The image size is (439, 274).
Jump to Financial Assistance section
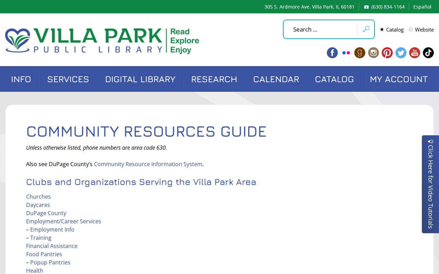[x=52, y=246]
